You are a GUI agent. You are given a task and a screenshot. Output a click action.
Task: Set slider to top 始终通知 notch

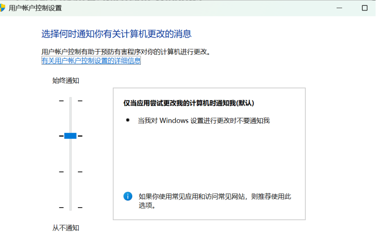click(x=71, y=101)
